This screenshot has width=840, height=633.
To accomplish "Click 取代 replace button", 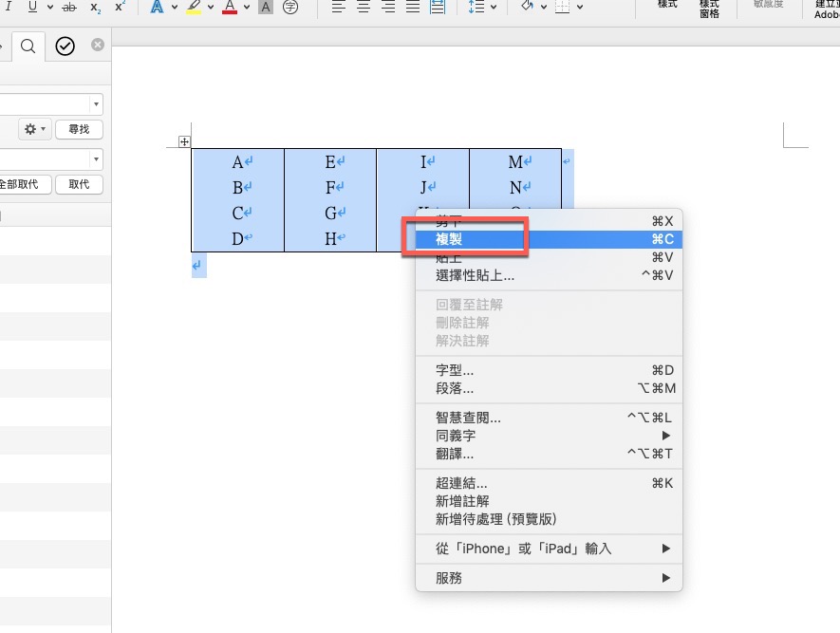I will point(79,184).
